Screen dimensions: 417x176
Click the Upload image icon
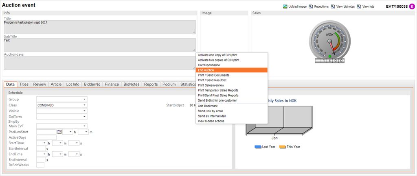pos(285,7)
